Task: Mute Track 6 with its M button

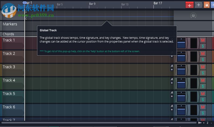Action: pyautogui.click(x=203, y=107)
